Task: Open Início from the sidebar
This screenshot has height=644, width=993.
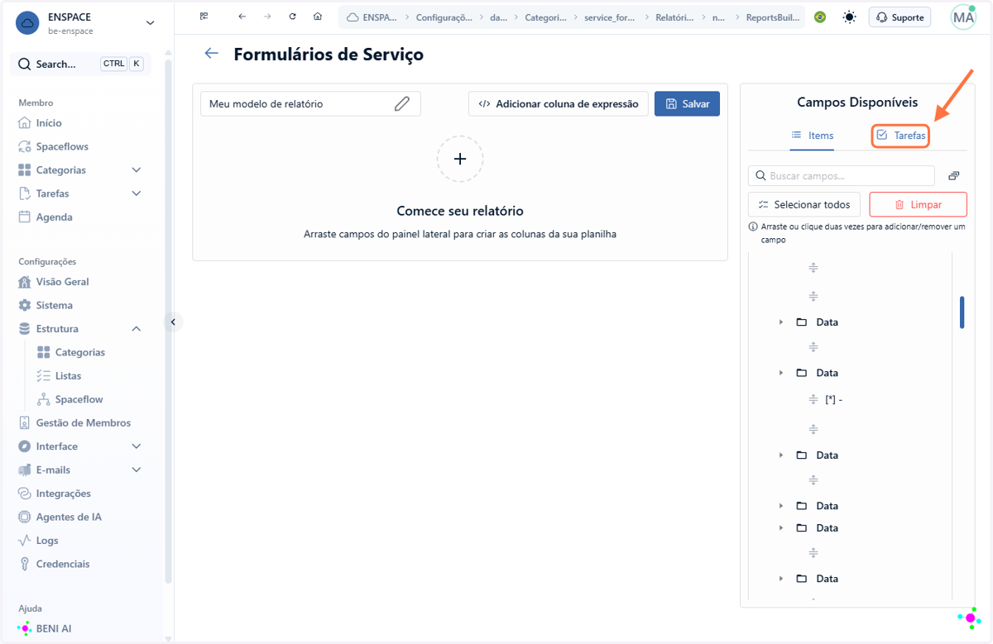Action: 49,123
